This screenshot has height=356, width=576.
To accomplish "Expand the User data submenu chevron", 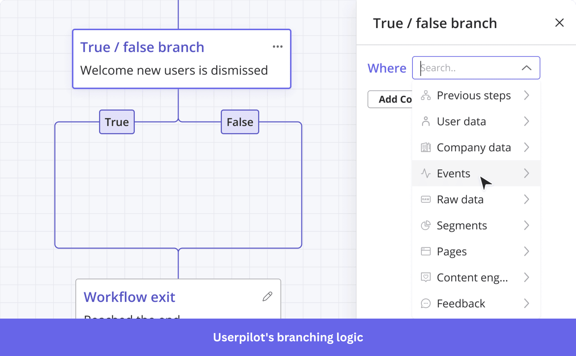I will (527, 121).
